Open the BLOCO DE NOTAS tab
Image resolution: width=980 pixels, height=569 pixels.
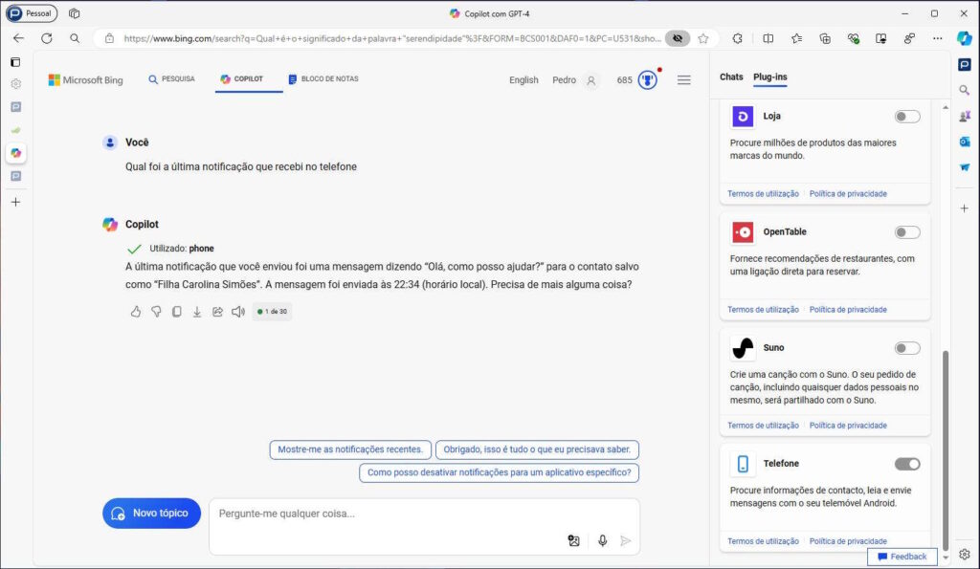coord(323,79)
